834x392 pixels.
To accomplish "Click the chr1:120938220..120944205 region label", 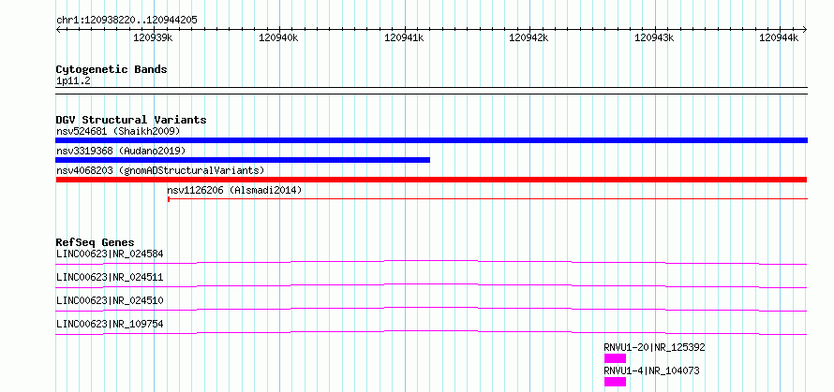I will coord(127,21).
